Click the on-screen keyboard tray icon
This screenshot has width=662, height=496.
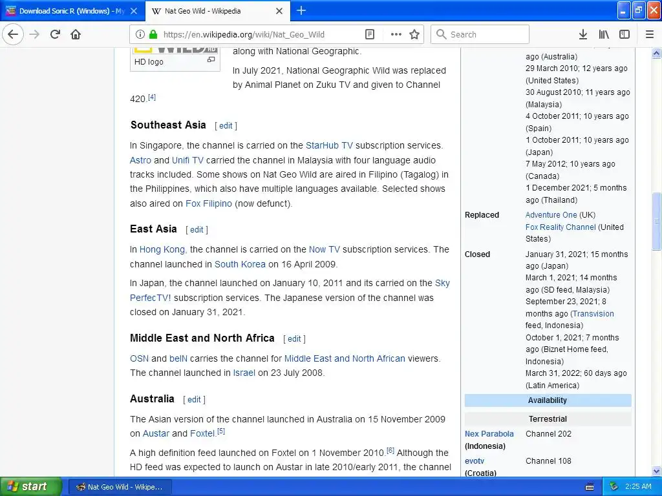pos(590,487)
